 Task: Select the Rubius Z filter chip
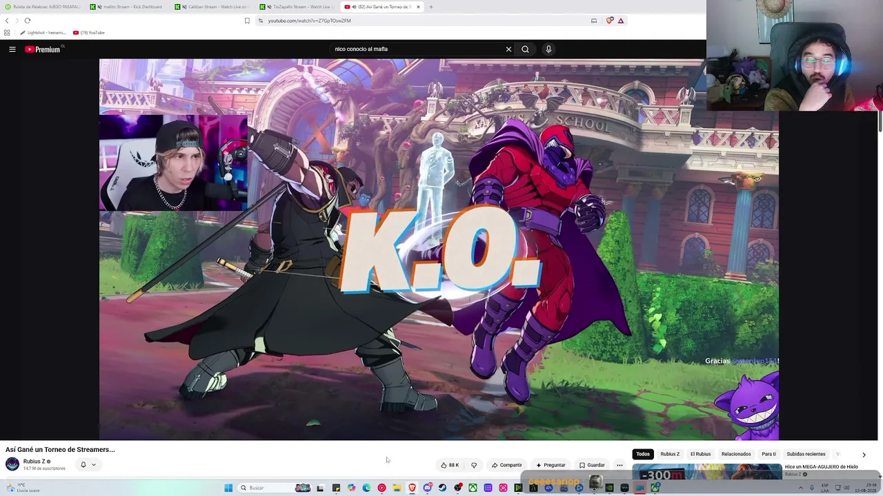[x=670, y=454]
